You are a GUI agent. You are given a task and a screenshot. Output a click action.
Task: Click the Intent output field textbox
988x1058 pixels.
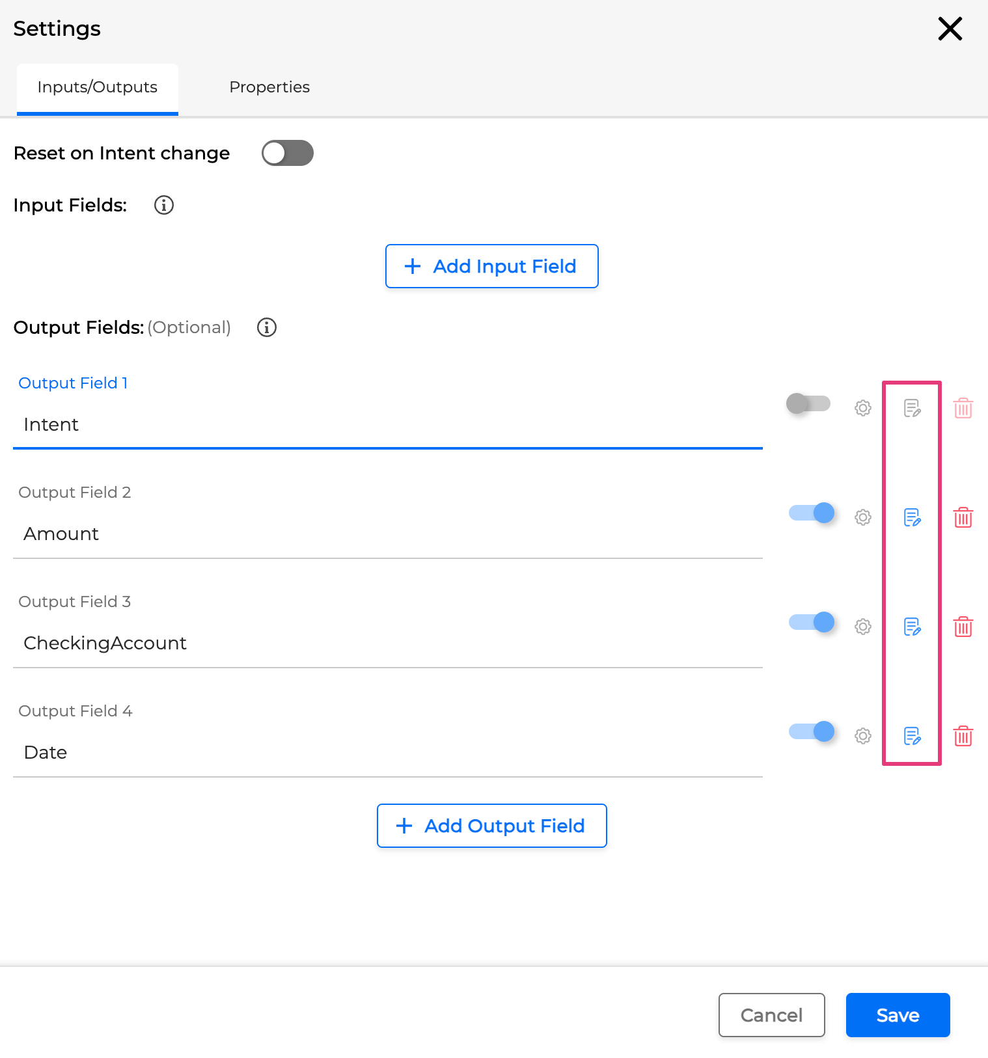[387, 425]
